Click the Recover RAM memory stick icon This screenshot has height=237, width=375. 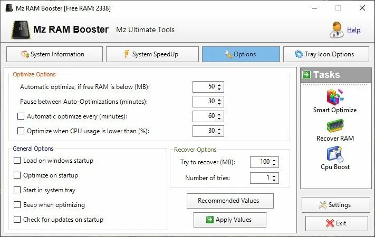click(335, 126)
